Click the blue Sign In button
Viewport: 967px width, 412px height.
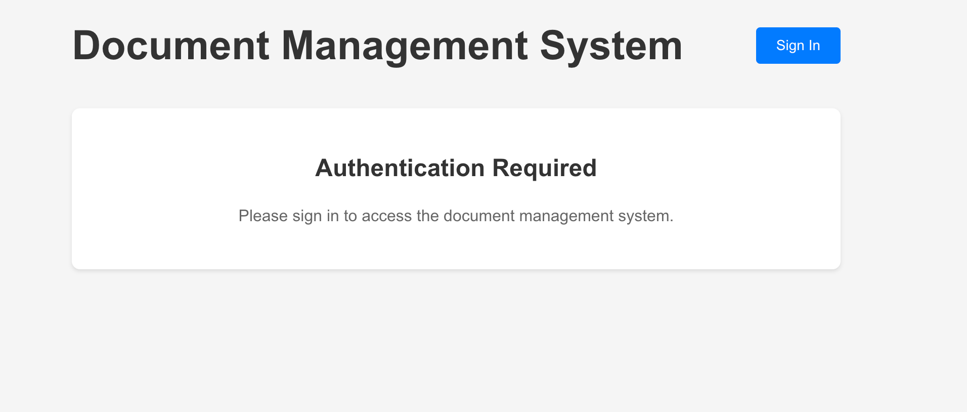pos(798,46)
